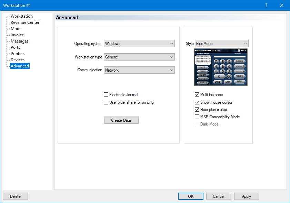This screenshot has height=203, width=290.
Task: Enable MSR Compatibility Mode
Action: coord(197,117)
